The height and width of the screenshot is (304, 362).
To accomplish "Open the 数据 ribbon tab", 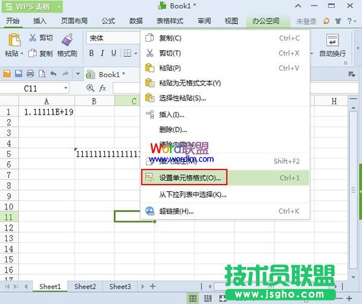I will click(x=136, y=21).
